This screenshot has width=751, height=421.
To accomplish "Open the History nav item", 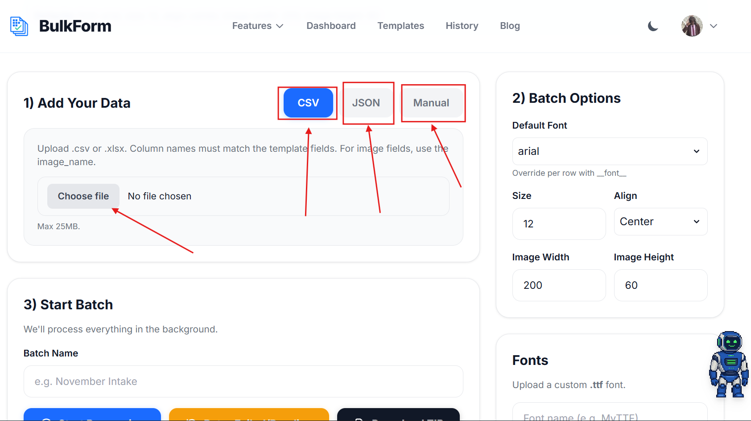I will tap(462, 26).
